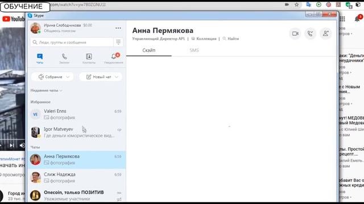Image resolution: width=364 pixels, height=204 pixels.
Task: Open the Контакты section
Action: pyautogui.click(x=89, y=58)
